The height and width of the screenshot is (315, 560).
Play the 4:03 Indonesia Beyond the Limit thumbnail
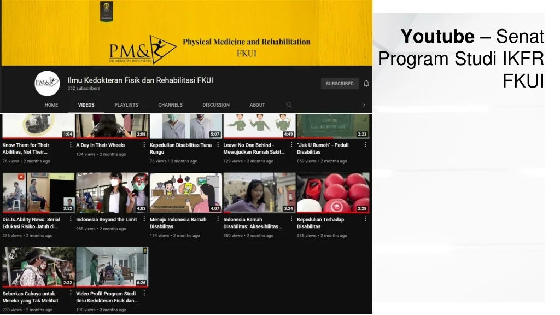coord(112,193)
